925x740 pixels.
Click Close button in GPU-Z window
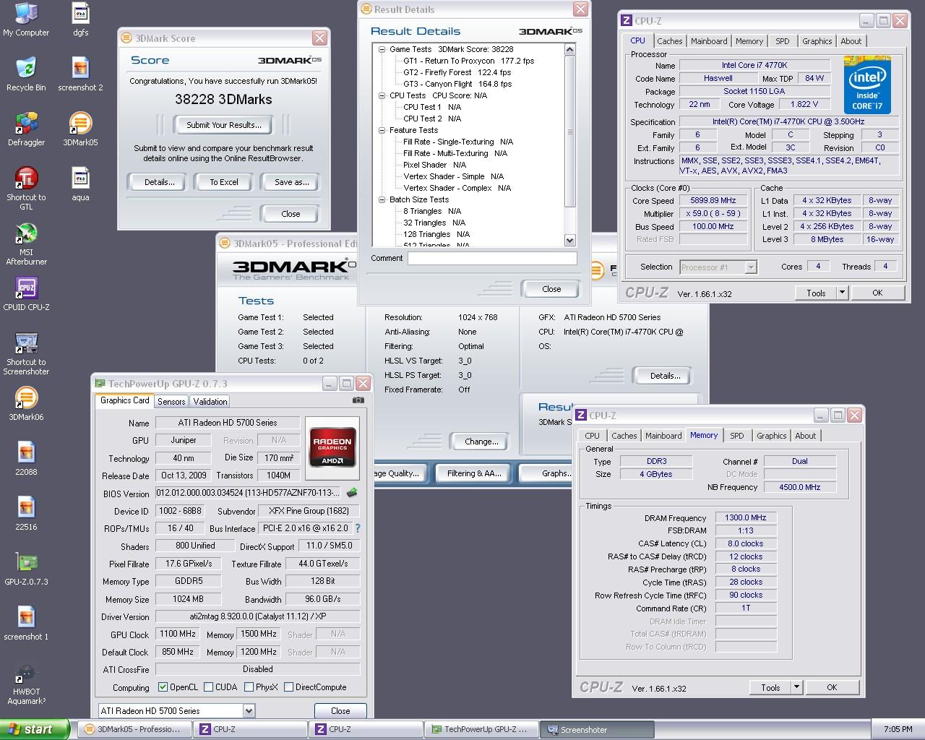coord(340,710)
